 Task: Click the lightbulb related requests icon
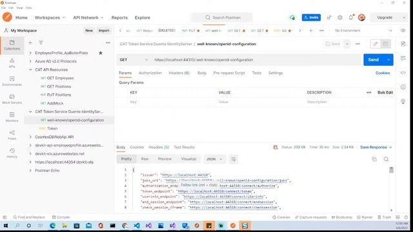tap(403, 102)
